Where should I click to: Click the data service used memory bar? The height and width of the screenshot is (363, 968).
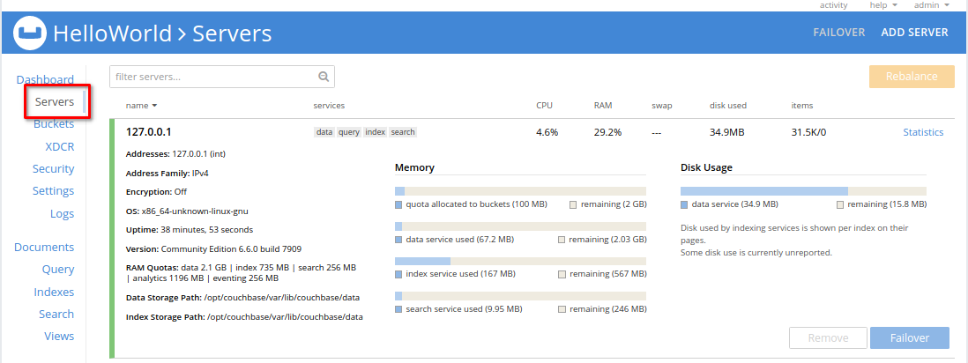point(520,226)
